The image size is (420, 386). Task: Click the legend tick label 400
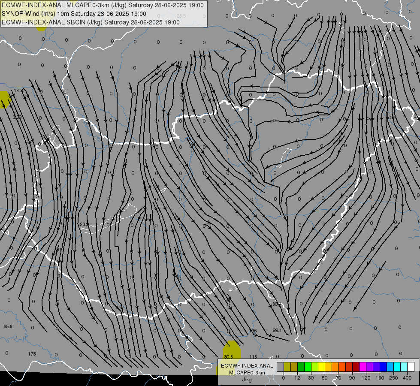click(407, 378)
